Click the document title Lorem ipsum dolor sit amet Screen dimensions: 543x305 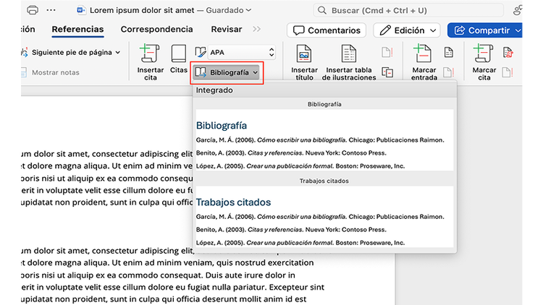pos(142,10)
